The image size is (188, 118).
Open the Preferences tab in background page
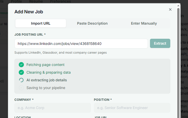[x=60, y=2]
